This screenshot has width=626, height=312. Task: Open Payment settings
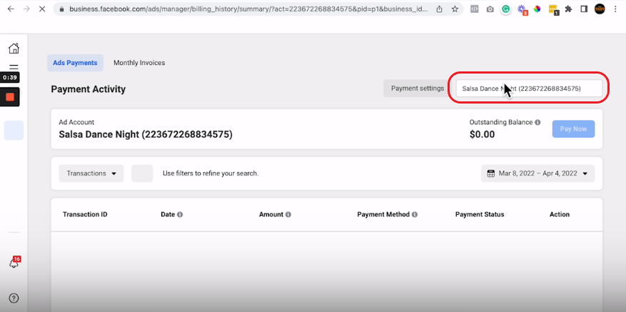tap(418, 89)
